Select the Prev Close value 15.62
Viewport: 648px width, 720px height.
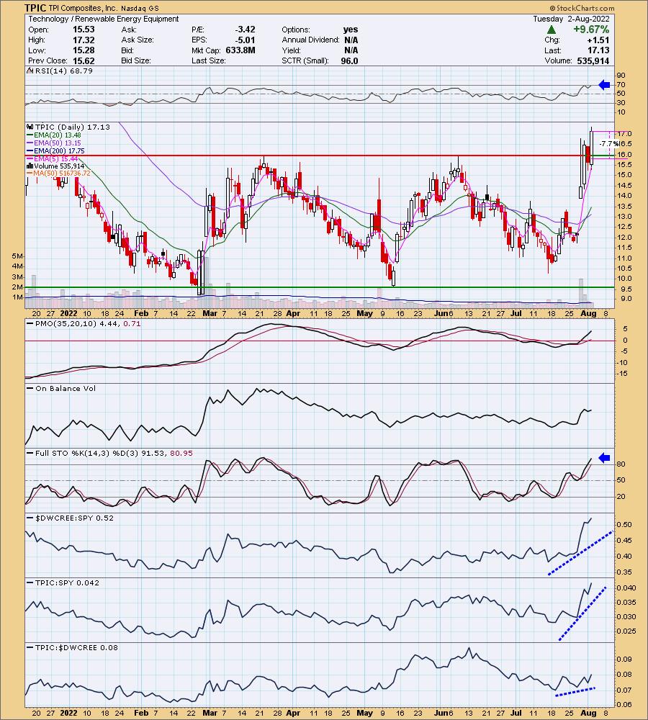[84, 60]
